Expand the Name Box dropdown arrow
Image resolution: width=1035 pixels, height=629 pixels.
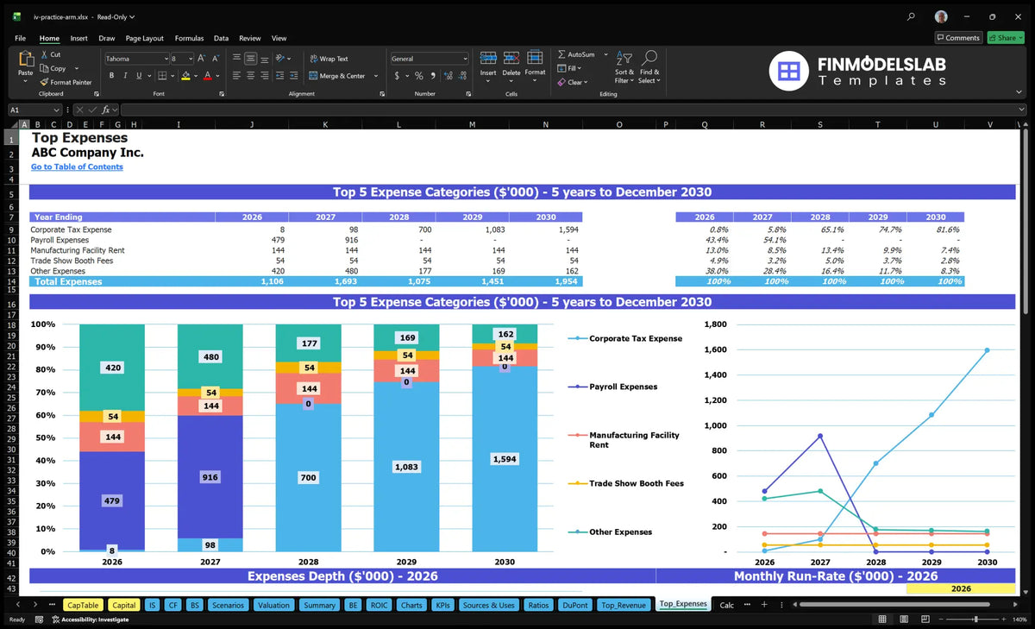(57, 110)
